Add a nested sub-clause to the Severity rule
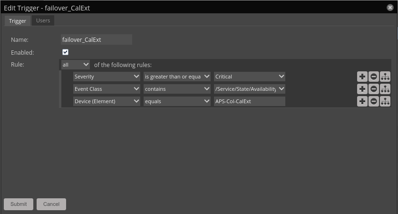The width and height of the screenshot is (398, 214). point(385,77)
